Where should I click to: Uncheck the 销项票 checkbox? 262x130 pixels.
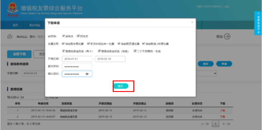[78, 36]
